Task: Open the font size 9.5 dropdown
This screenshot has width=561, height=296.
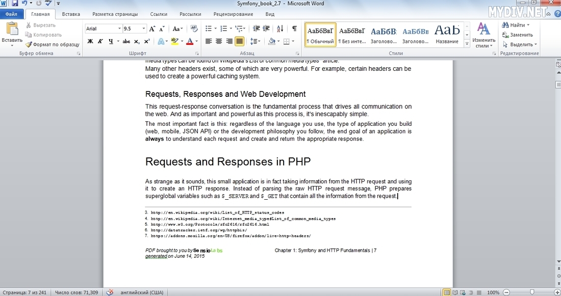Action: coord(144,29)
